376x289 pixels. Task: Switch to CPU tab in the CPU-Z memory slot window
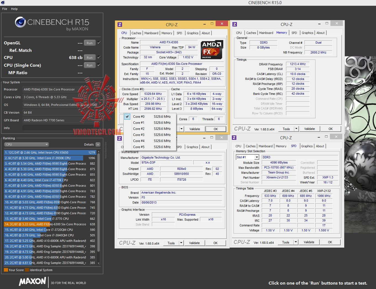coord(239,146)
